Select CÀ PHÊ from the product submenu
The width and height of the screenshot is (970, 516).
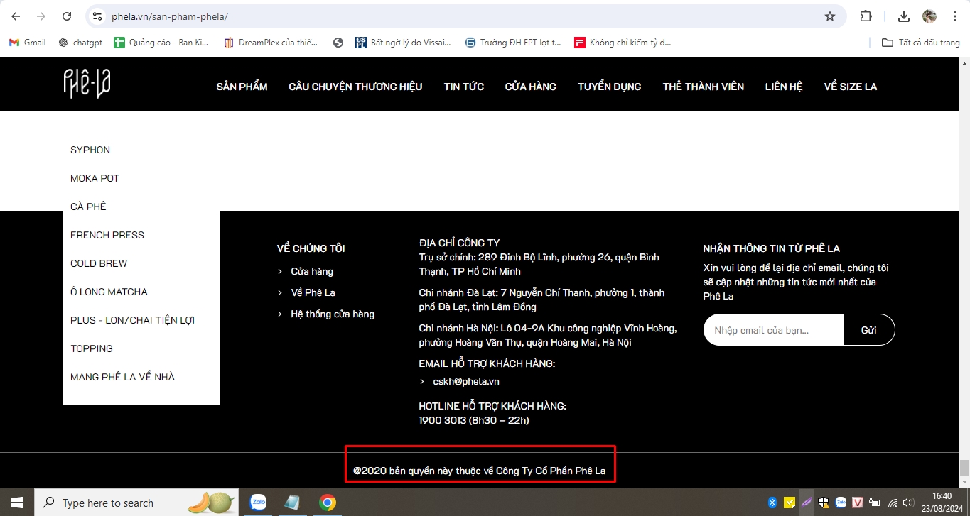point(88,207)
